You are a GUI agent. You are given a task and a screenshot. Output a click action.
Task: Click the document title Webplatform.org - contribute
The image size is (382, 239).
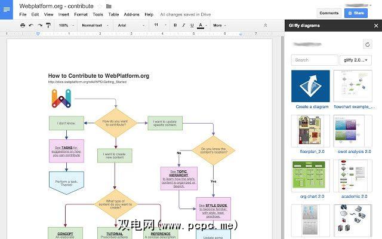(56, 6)
